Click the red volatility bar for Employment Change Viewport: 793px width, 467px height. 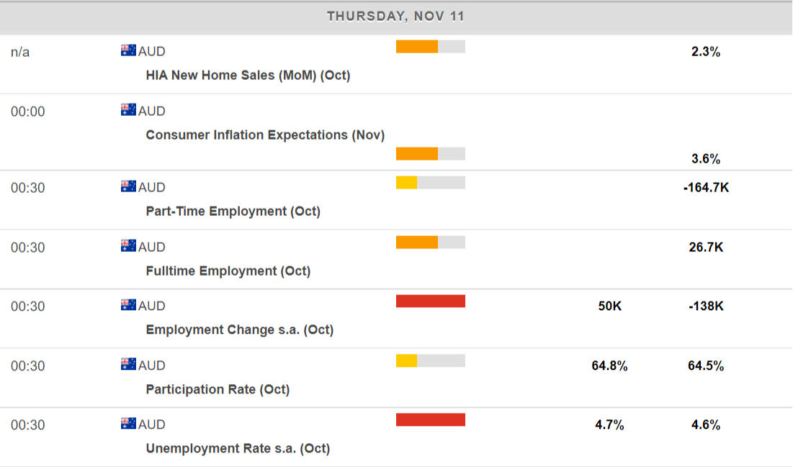coord(431,301)
